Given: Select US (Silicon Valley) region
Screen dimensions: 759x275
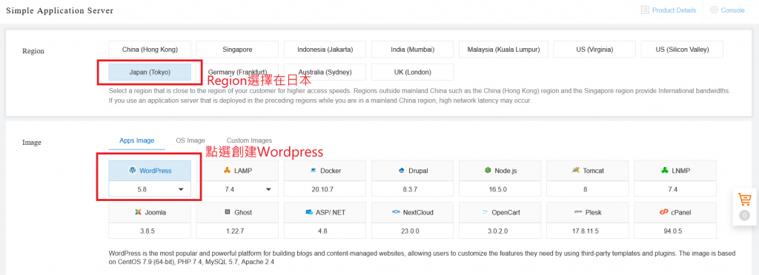Looking at the screenshot, I should point(682,50).
